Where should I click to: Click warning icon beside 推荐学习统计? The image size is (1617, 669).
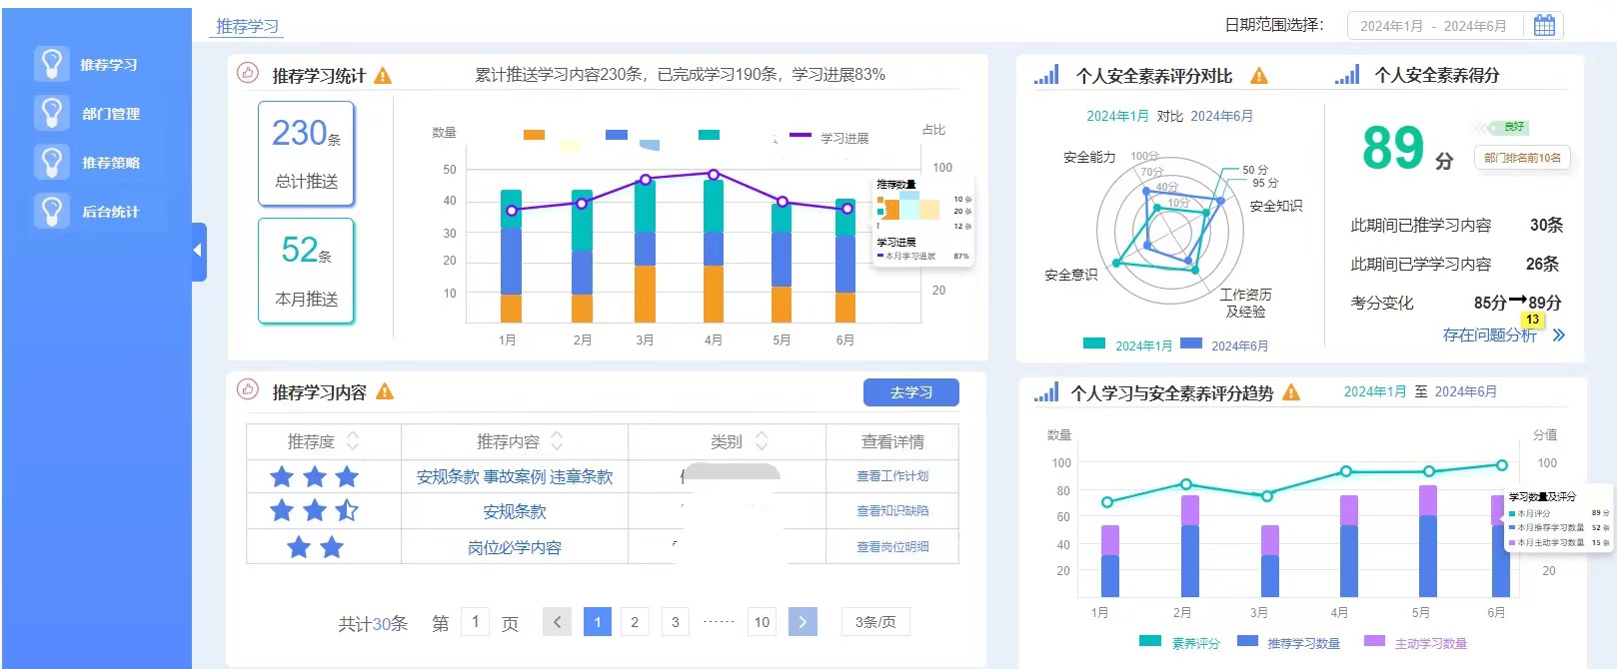tap(383, 76)
